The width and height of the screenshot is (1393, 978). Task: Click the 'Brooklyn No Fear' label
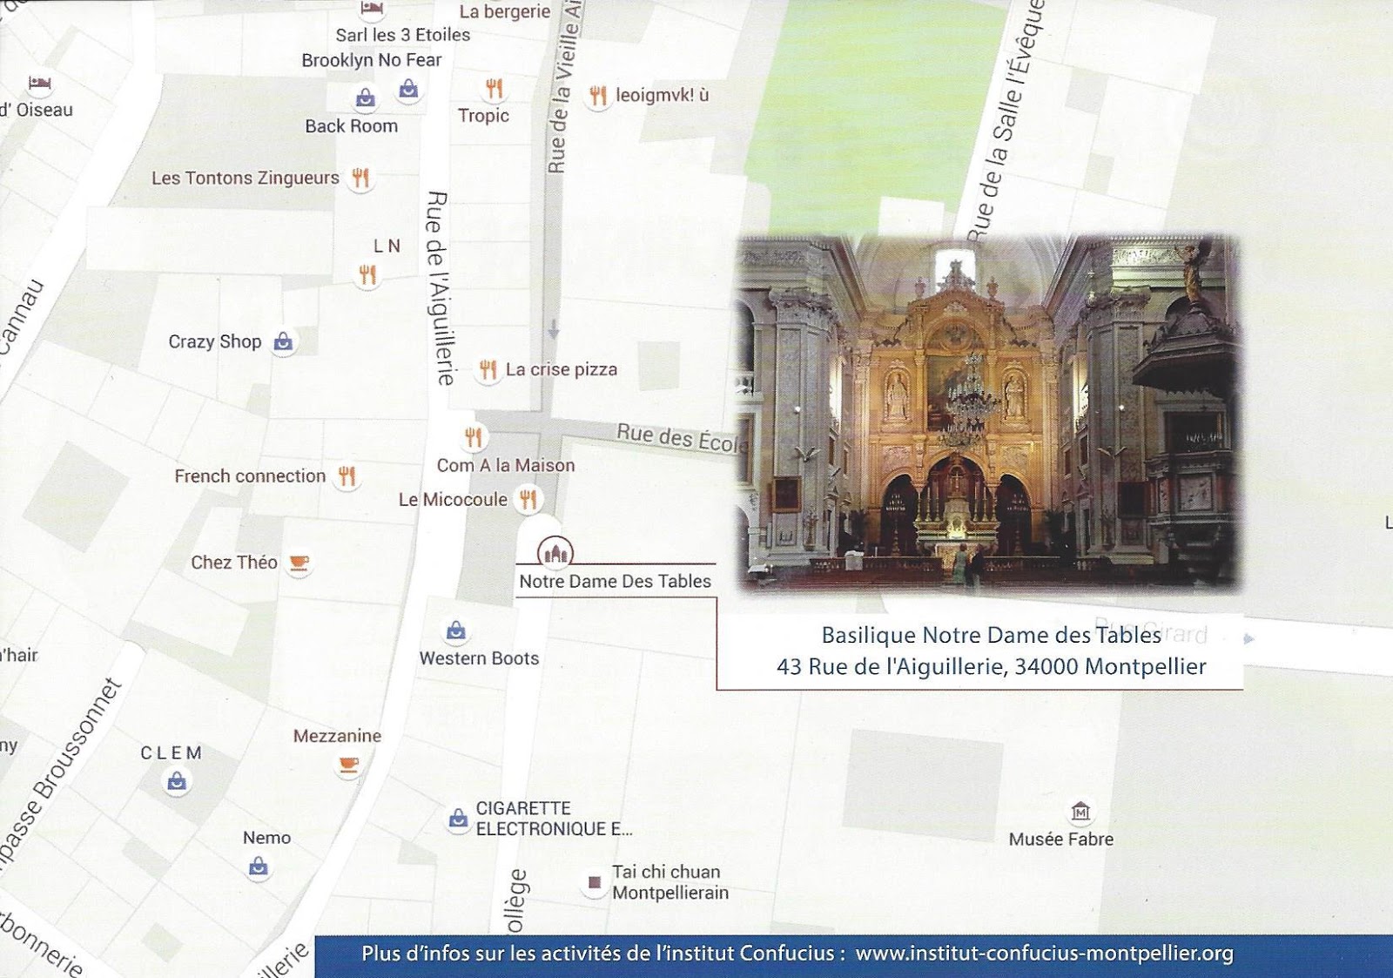point(372,60)
